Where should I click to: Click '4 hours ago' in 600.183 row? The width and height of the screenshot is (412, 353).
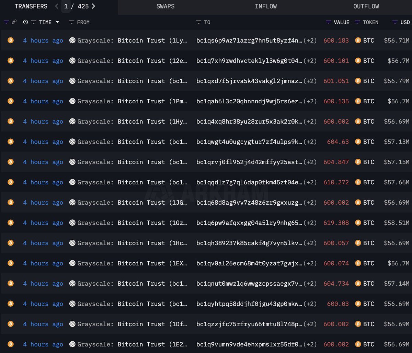43,41
